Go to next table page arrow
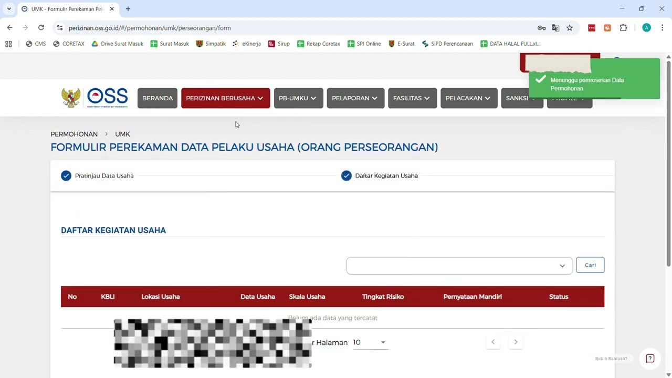This screenshot has height=378, width=672. [x=516, y=342]
